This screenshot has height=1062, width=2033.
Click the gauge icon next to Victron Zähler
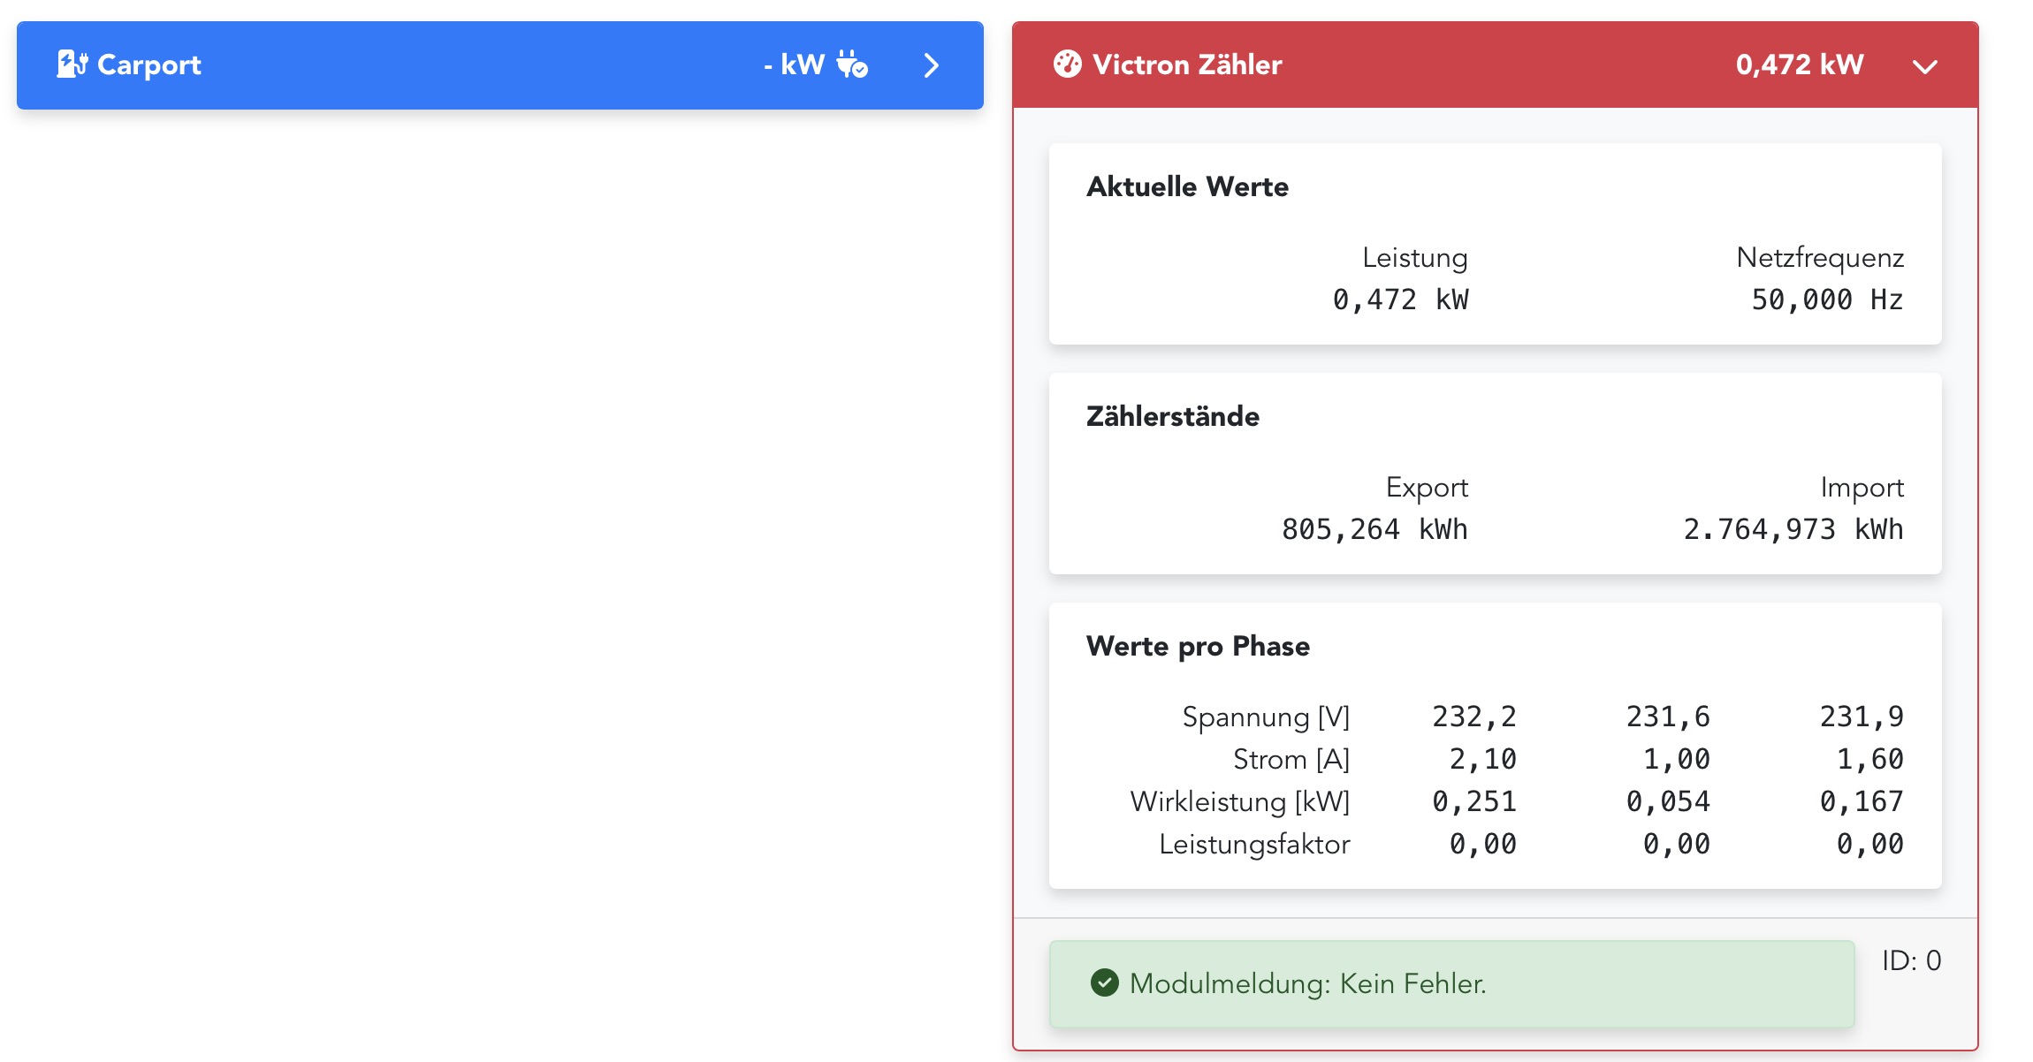(x=1067, y=64)
